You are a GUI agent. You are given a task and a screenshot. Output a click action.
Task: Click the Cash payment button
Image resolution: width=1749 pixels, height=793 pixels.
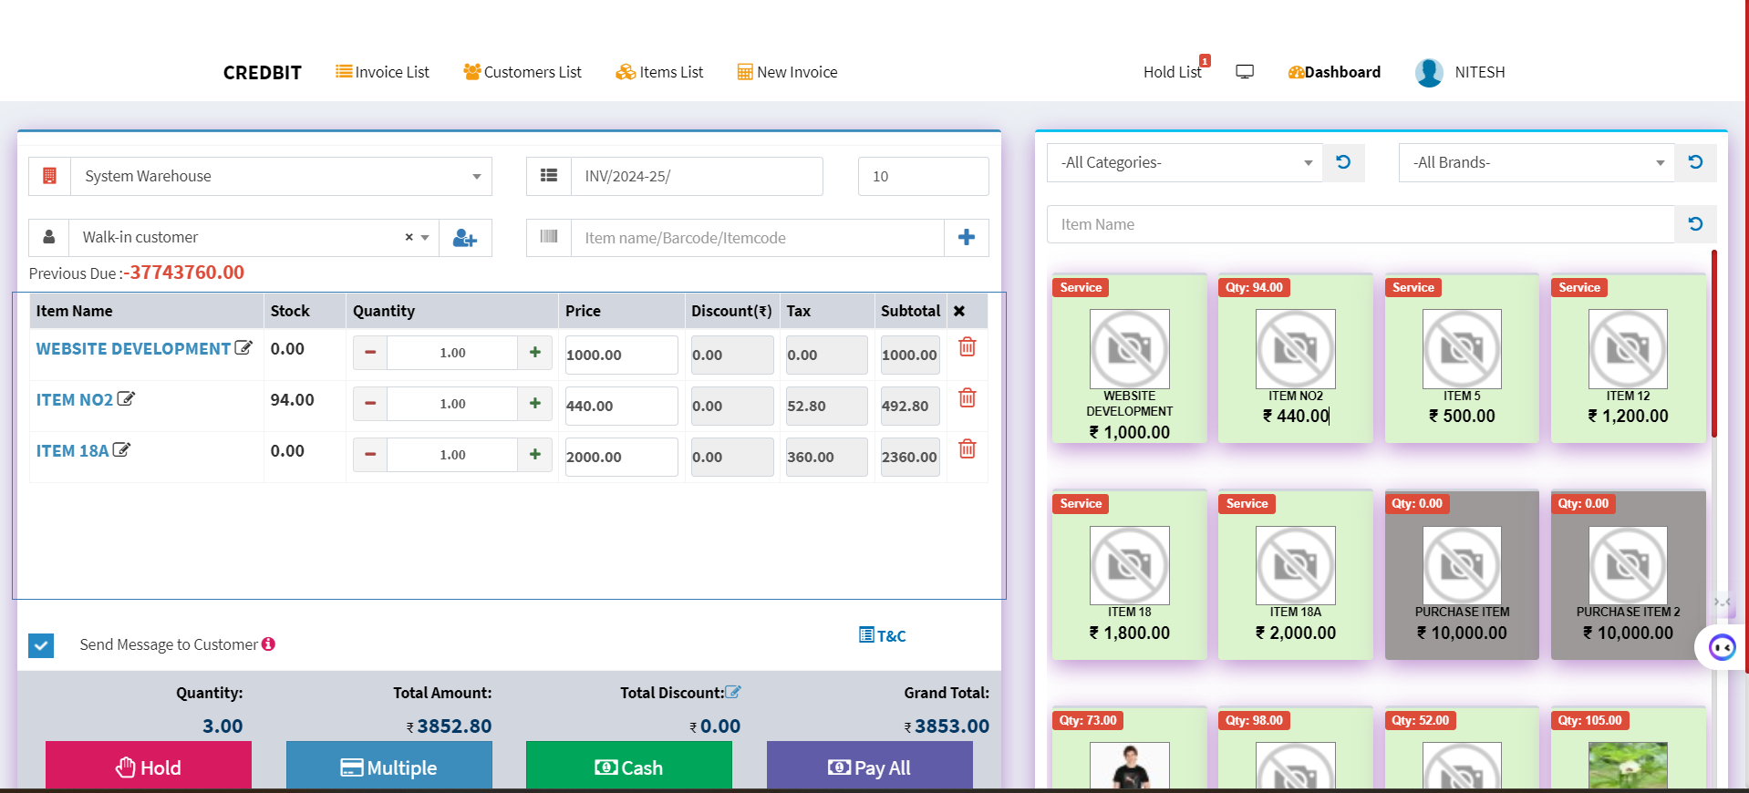629,766
